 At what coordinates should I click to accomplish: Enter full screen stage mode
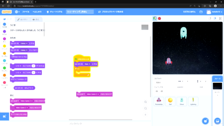pos(220,19)
